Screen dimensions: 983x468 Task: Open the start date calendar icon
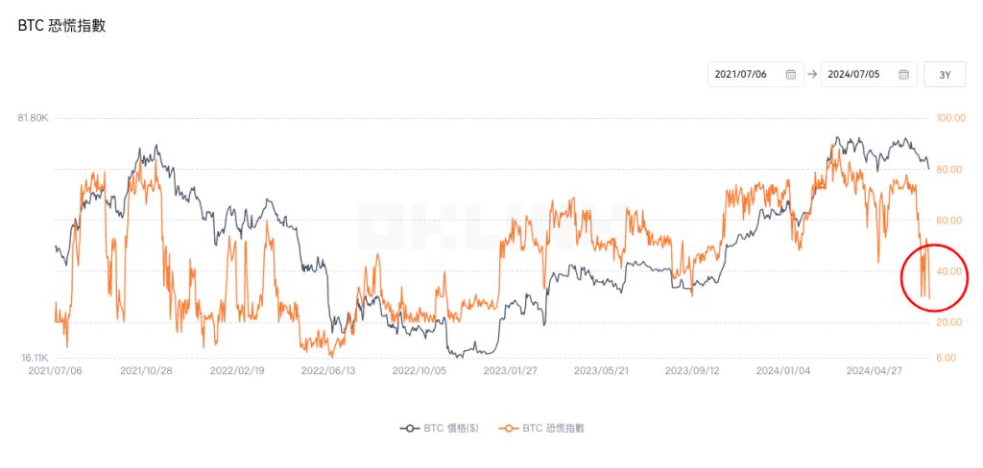click(790, 74)
